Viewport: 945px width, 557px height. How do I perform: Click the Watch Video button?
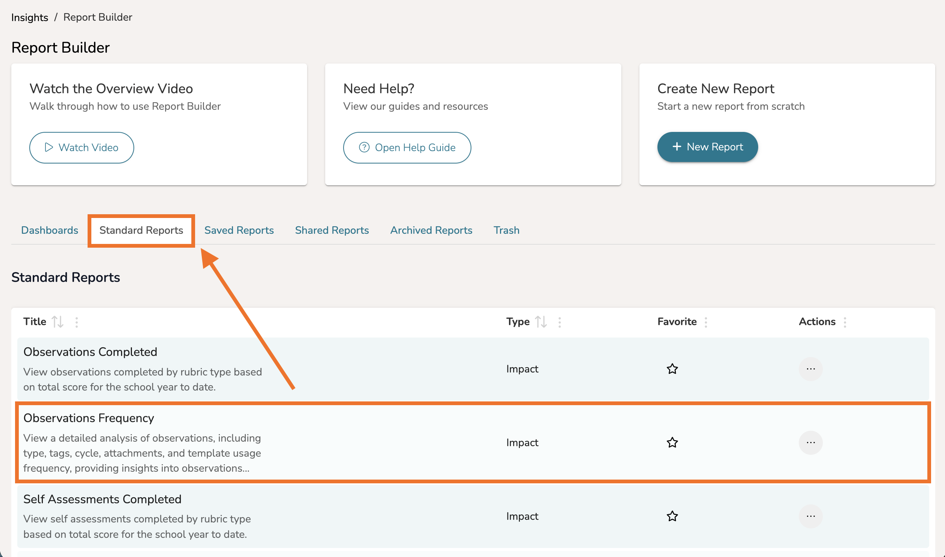tap(82, 147)
